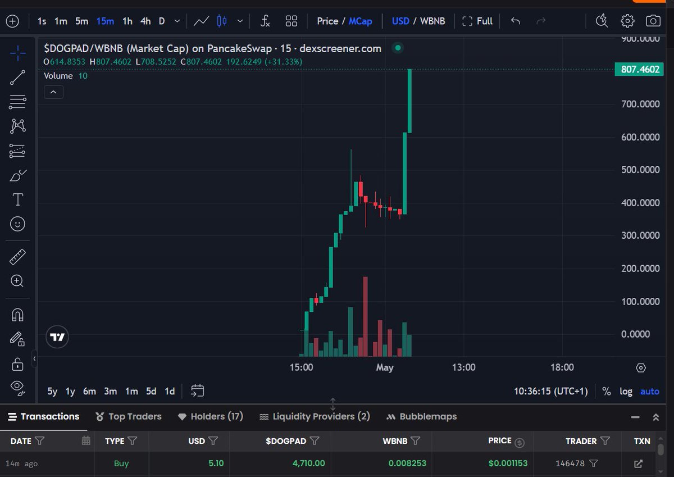Set date range to 1d
The width and height of the screenshot is (674, 477).
pyautogui.click(x=170, y=391)
